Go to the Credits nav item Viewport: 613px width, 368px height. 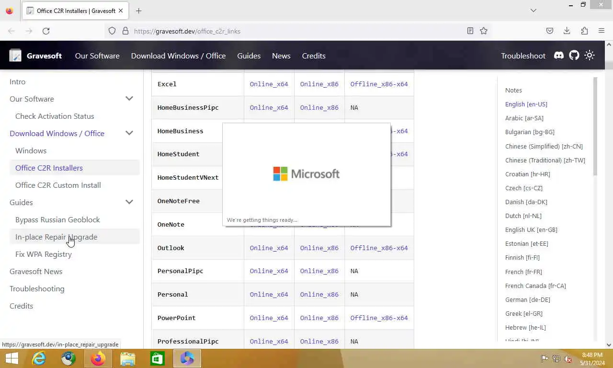[314, 56]
